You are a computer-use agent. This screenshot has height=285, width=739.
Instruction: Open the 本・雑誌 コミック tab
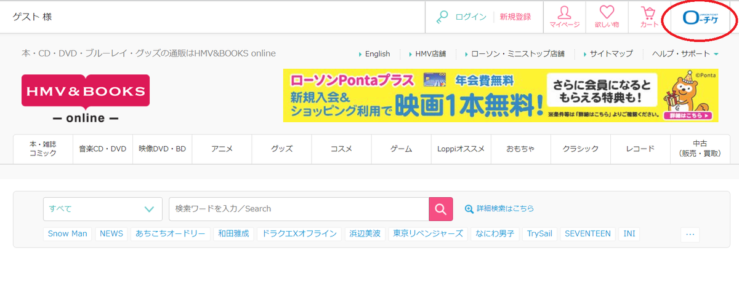tap(43, 149)
